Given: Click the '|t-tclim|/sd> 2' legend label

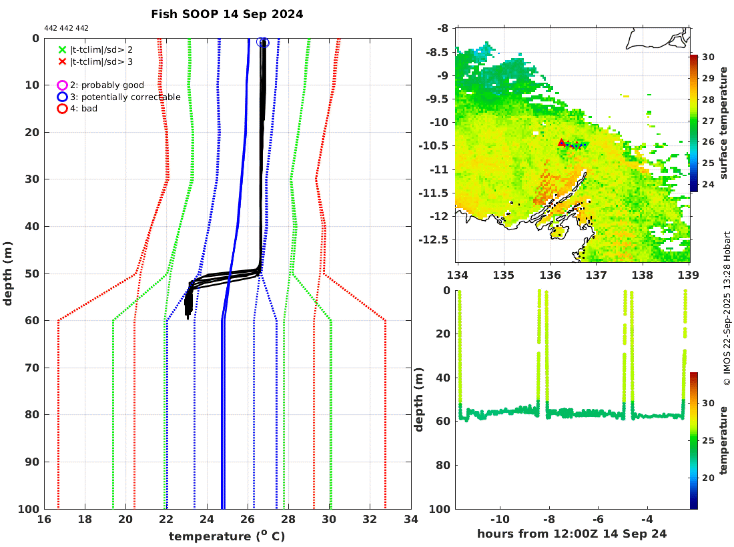Looking at the screenshot, I should 101,49.
